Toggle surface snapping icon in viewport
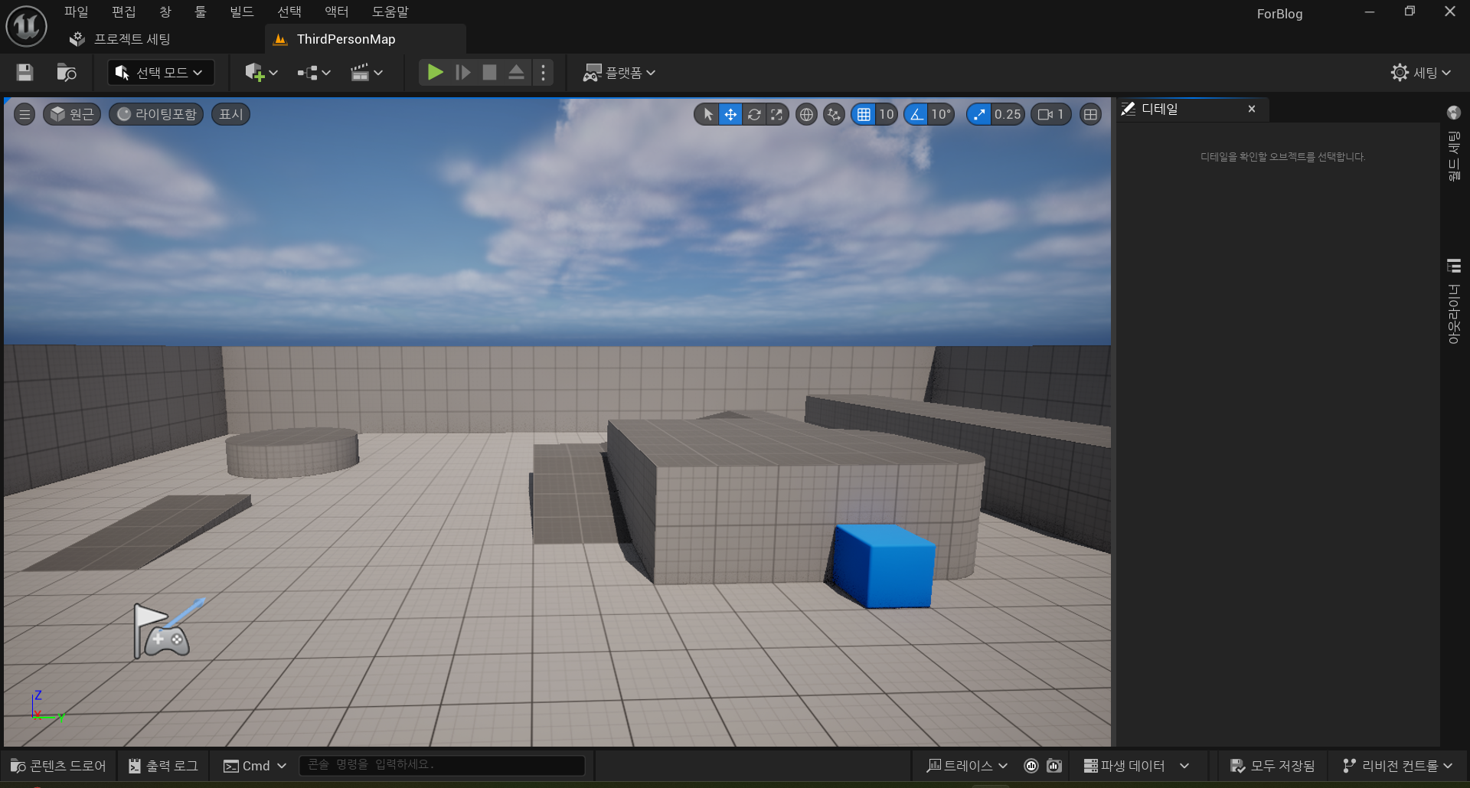This screenshot has height=788, width=1470. pos(834,114)
